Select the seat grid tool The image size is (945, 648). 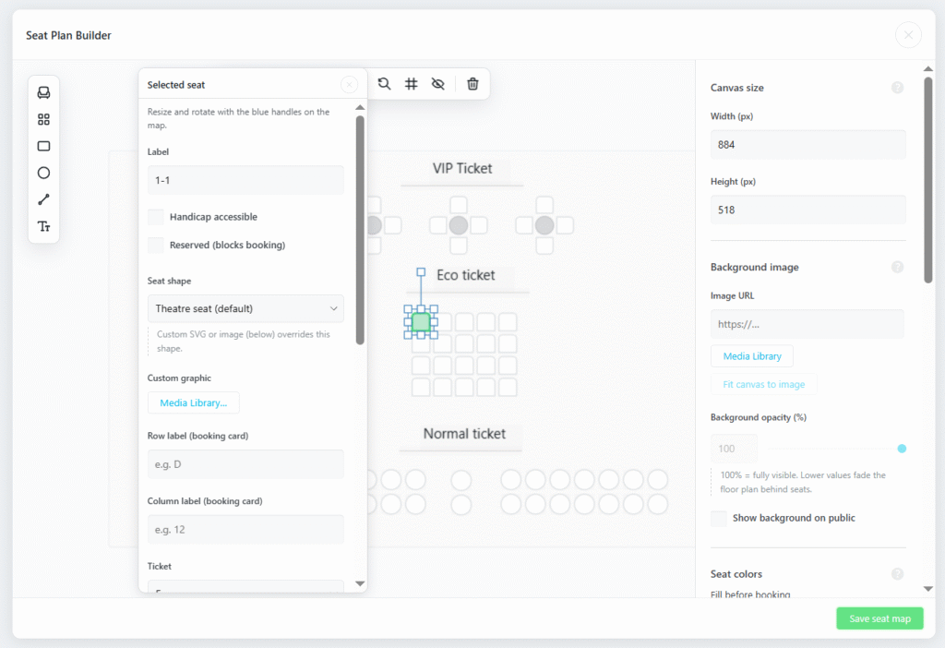click(43, 119)
